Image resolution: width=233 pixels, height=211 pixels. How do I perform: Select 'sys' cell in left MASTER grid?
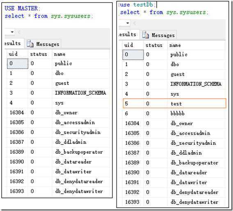(81, 103)
